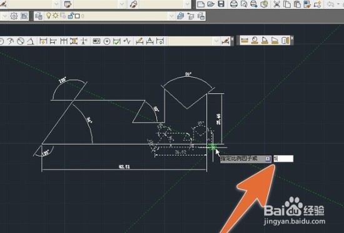Viewport: 344px width, 233px height.
Task: Click the Plot printer icon
Action: click(234, 4)
